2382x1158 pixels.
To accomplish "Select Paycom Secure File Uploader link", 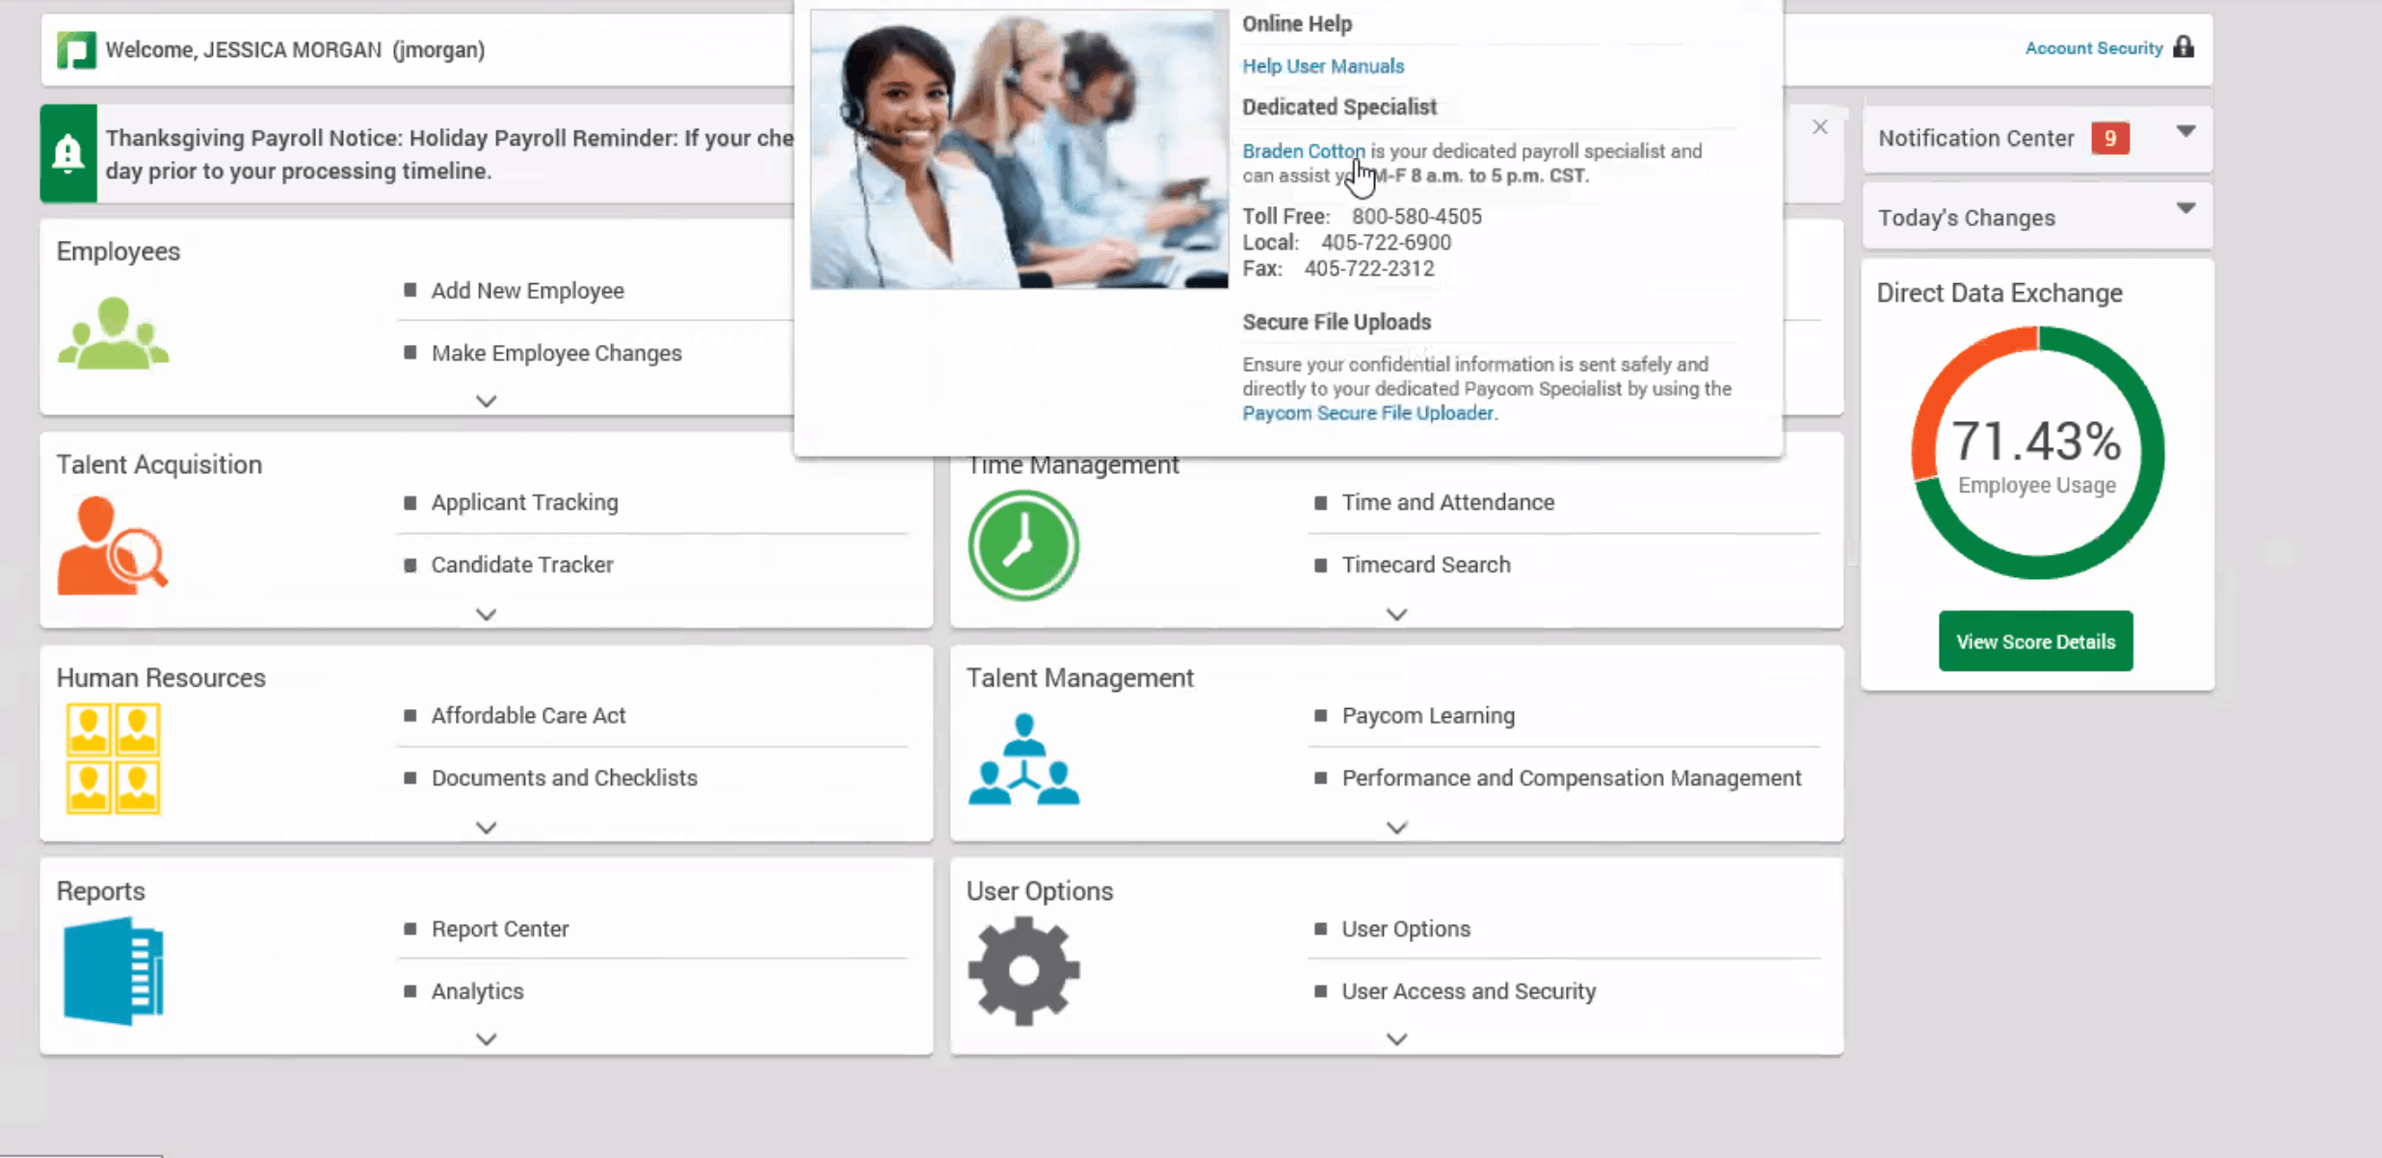I will click(x=1367, y=411).
